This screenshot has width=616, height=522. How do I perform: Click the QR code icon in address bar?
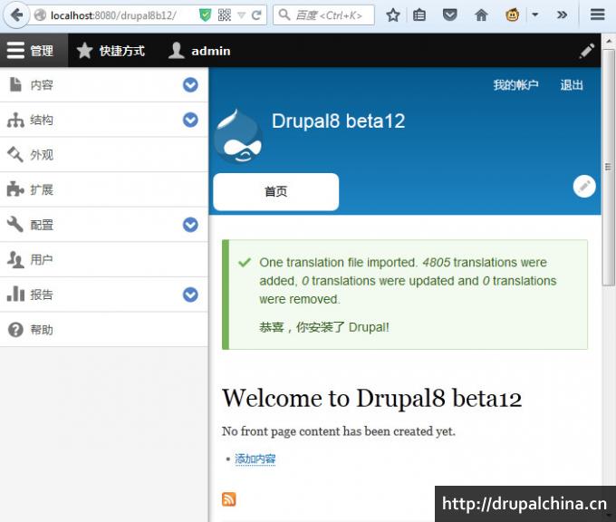[225, 15]
